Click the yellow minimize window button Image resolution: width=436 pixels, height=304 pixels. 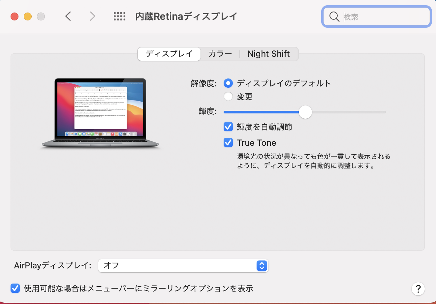coord(28,16)
